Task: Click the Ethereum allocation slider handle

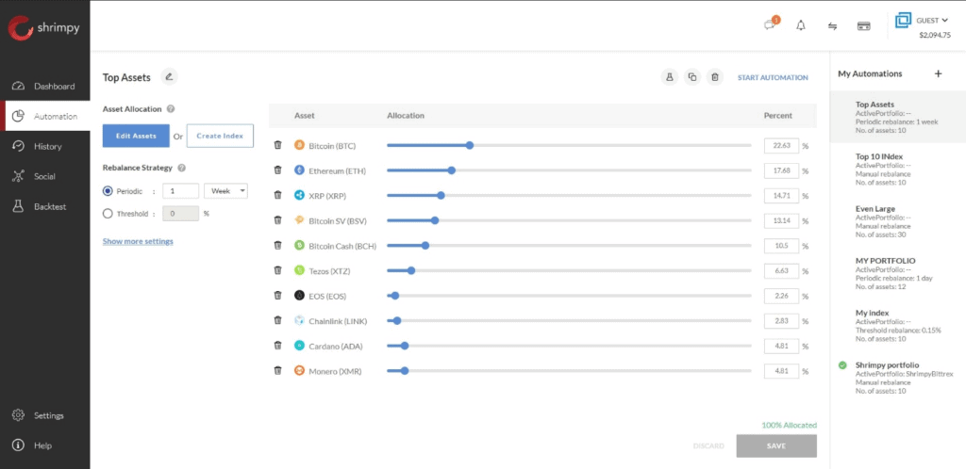Action: pos(452,170)
